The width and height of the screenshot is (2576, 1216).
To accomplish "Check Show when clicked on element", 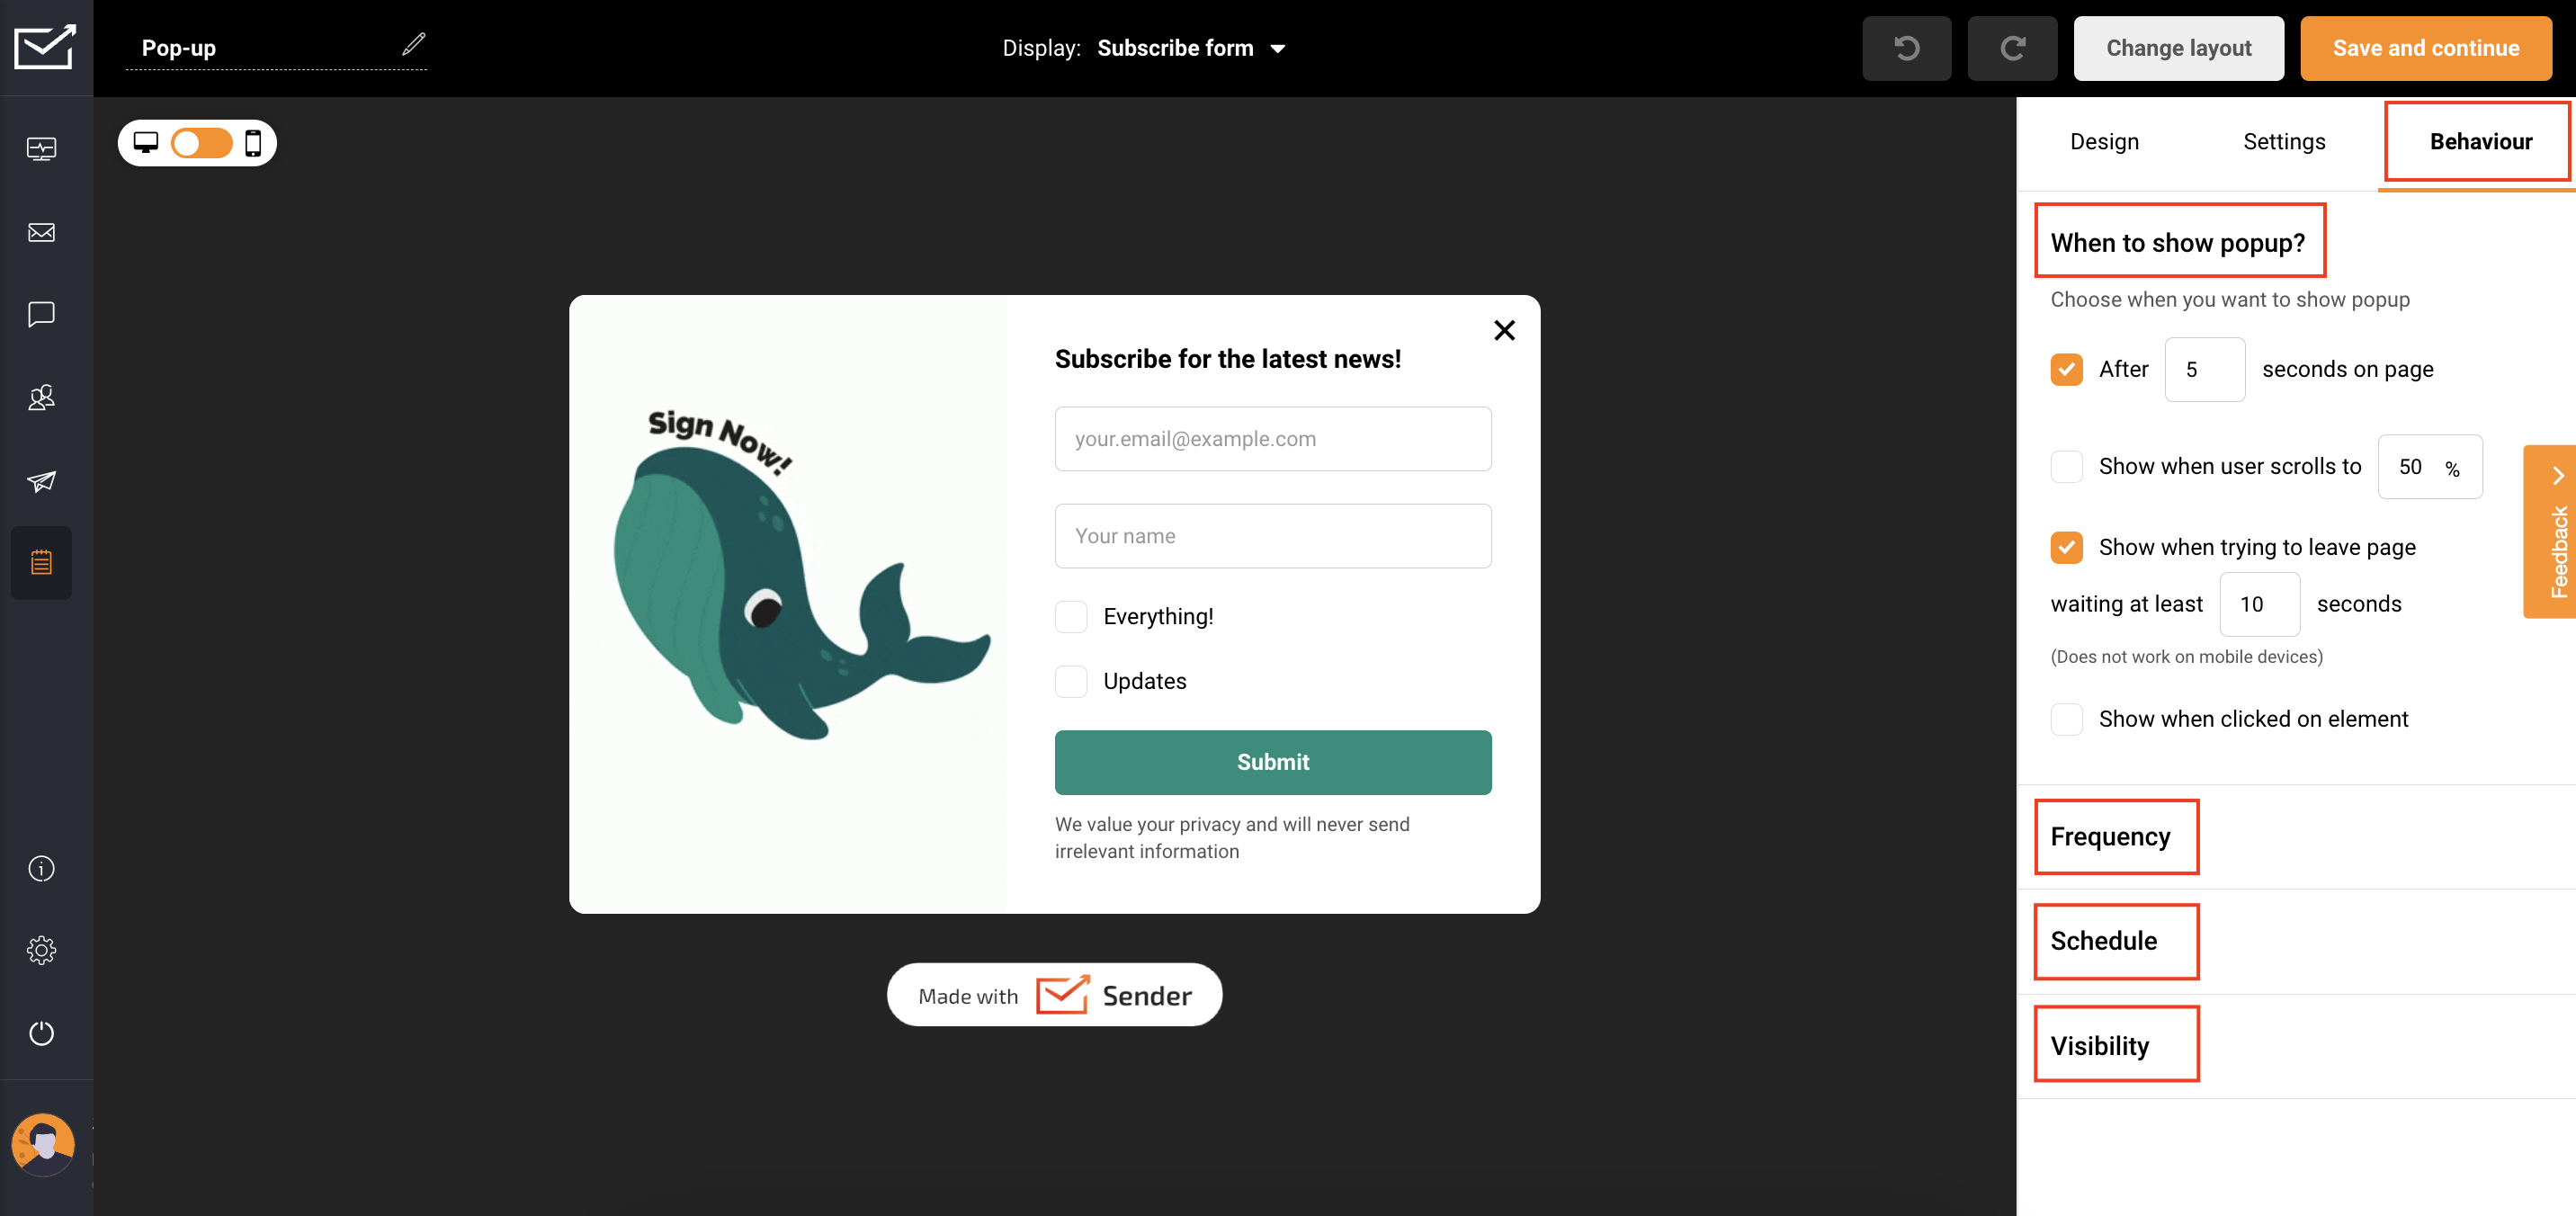I will tap(2066, 719).
